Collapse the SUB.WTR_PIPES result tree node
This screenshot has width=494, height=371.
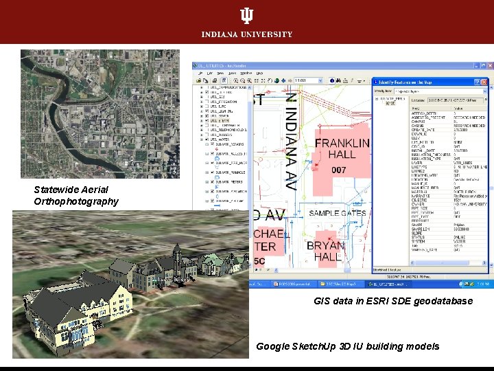tap(377, 99)
